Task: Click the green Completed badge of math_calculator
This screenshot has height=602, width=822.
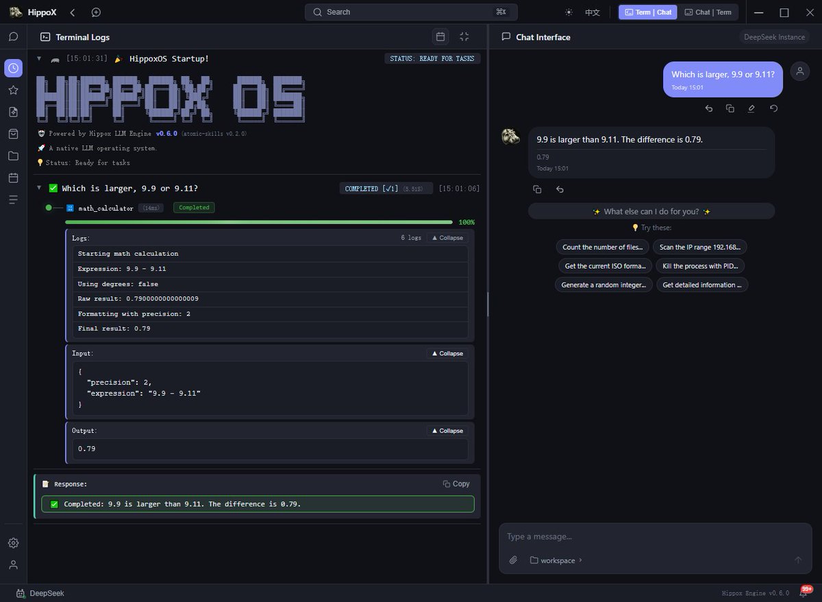Action: (x=194, y=208)
